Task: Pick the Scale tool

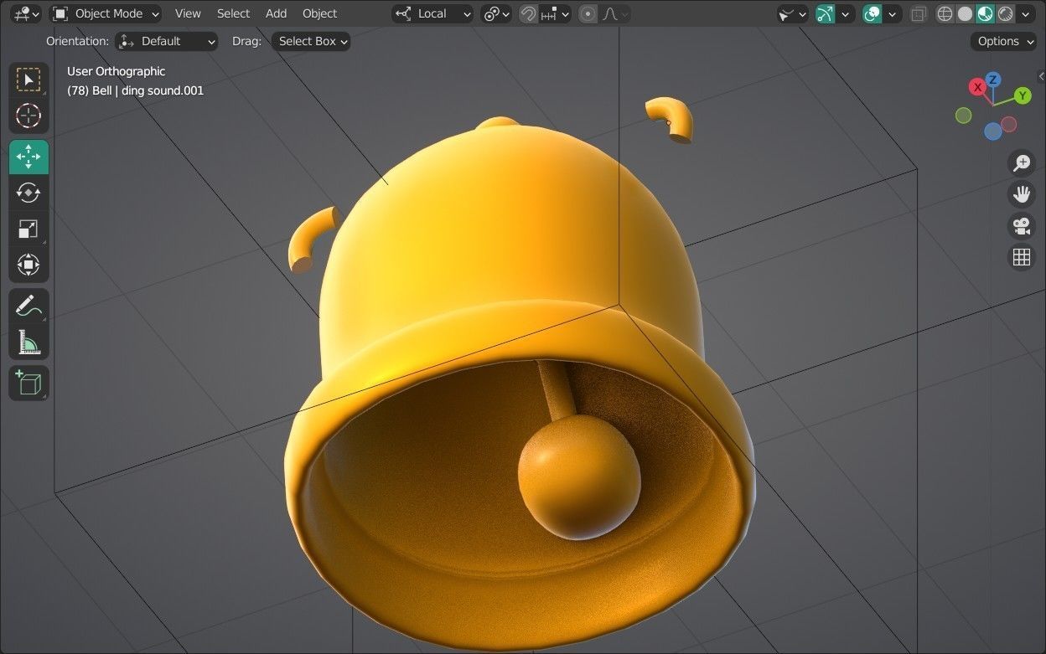Action: (x=28, y=229)
